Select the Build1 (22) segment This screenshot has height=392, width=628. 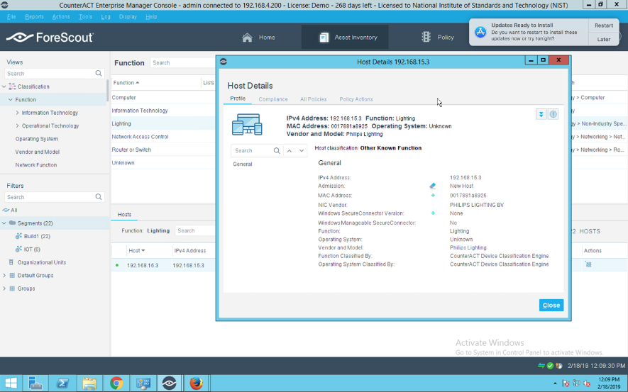pos(37,236)
